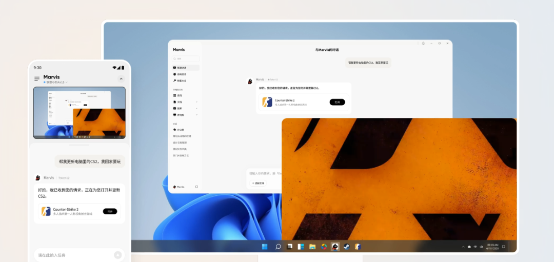
Task: Open the 联想小新Air15 device dropdown on the phone
Action: (55, 82)
